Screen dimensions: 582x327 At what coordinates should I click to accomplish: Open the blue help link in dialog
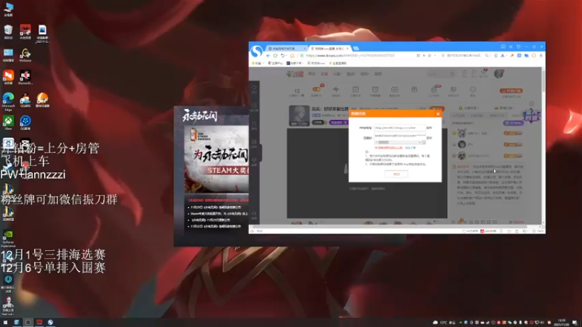(x=410, y=148)
